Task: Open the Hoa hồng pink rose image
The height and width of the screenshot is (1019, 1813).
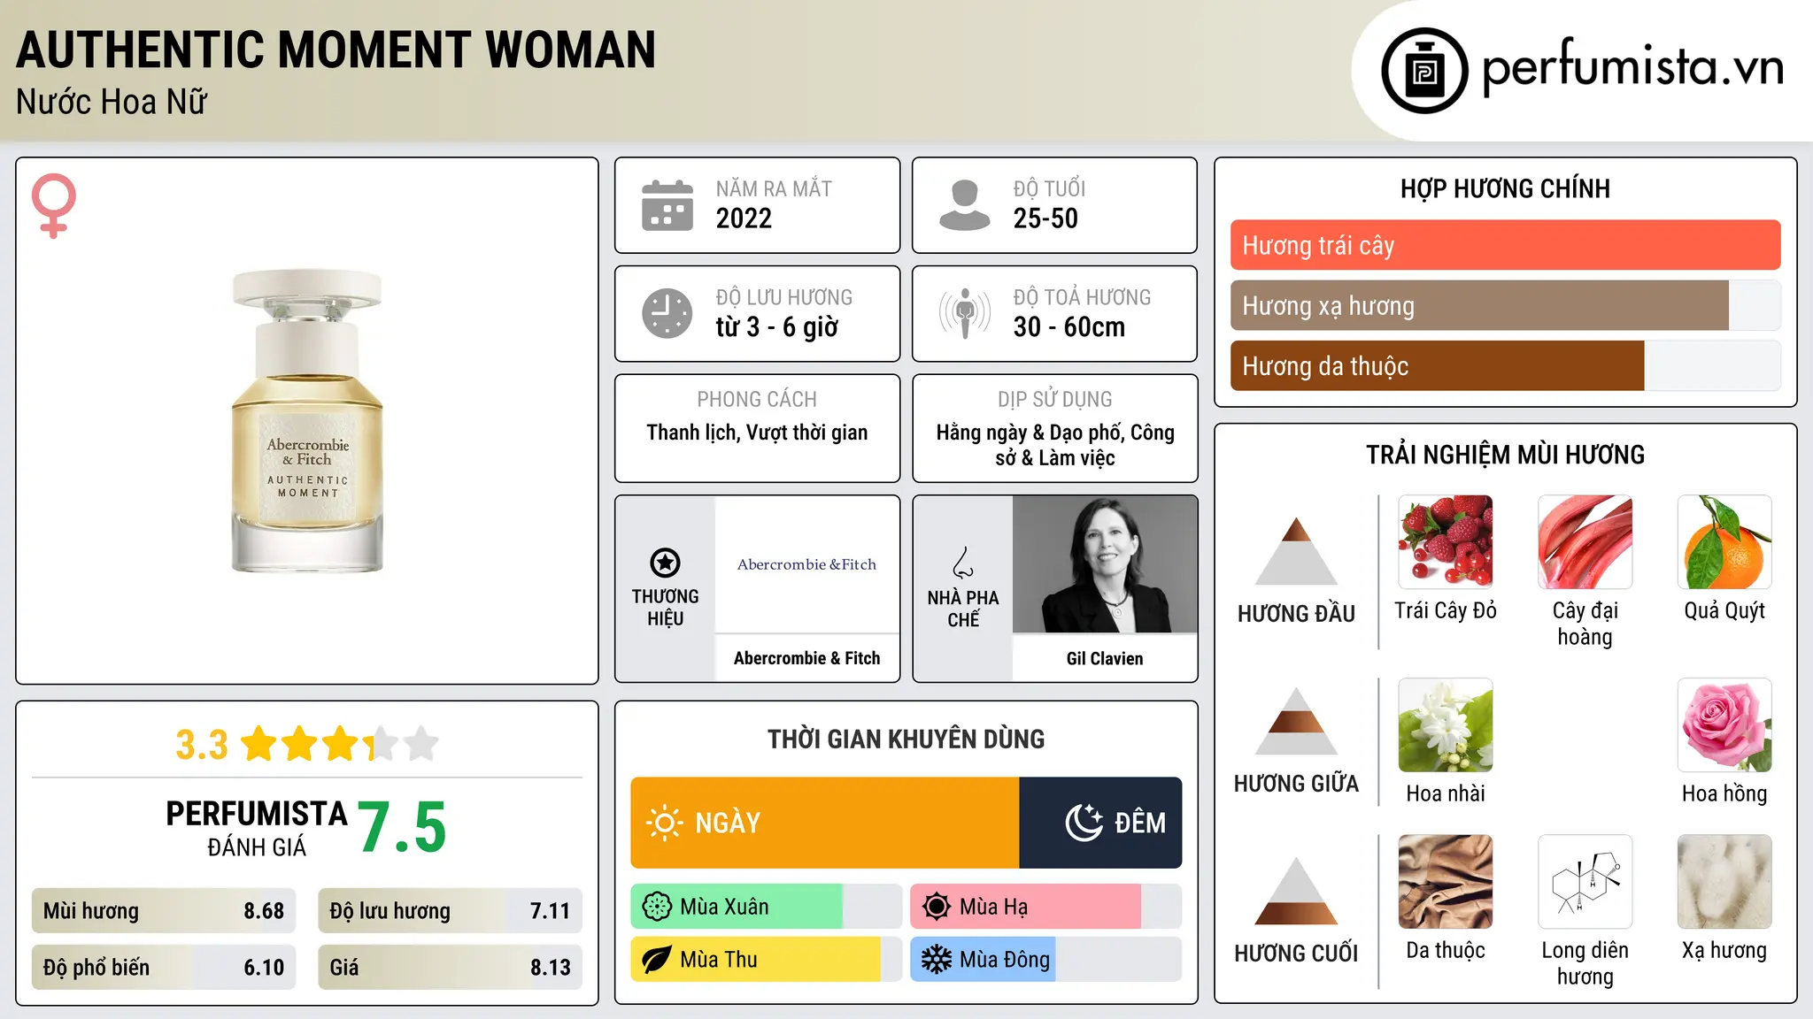Action: (1724, 725)
